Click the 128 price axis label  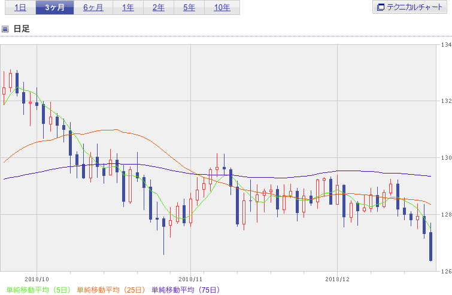(x=446, y=214)
